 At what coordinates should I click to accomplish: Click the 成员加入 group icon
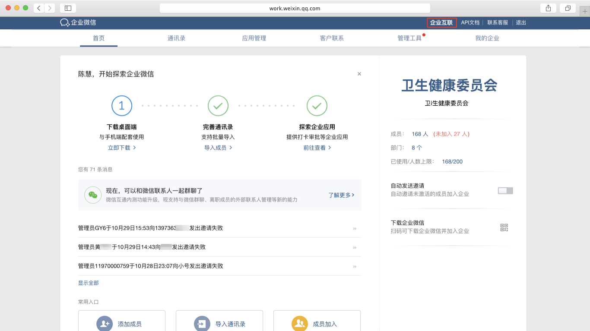299,324
